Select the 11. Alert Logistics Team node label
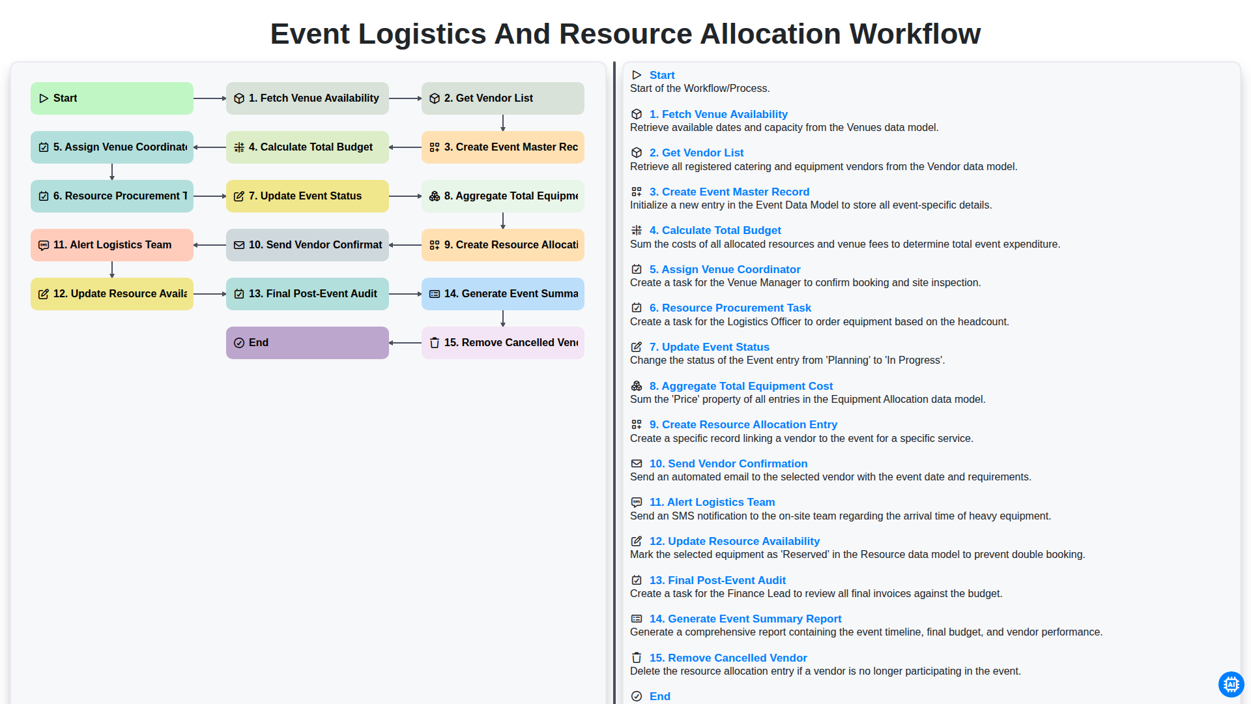 point(113,245)
